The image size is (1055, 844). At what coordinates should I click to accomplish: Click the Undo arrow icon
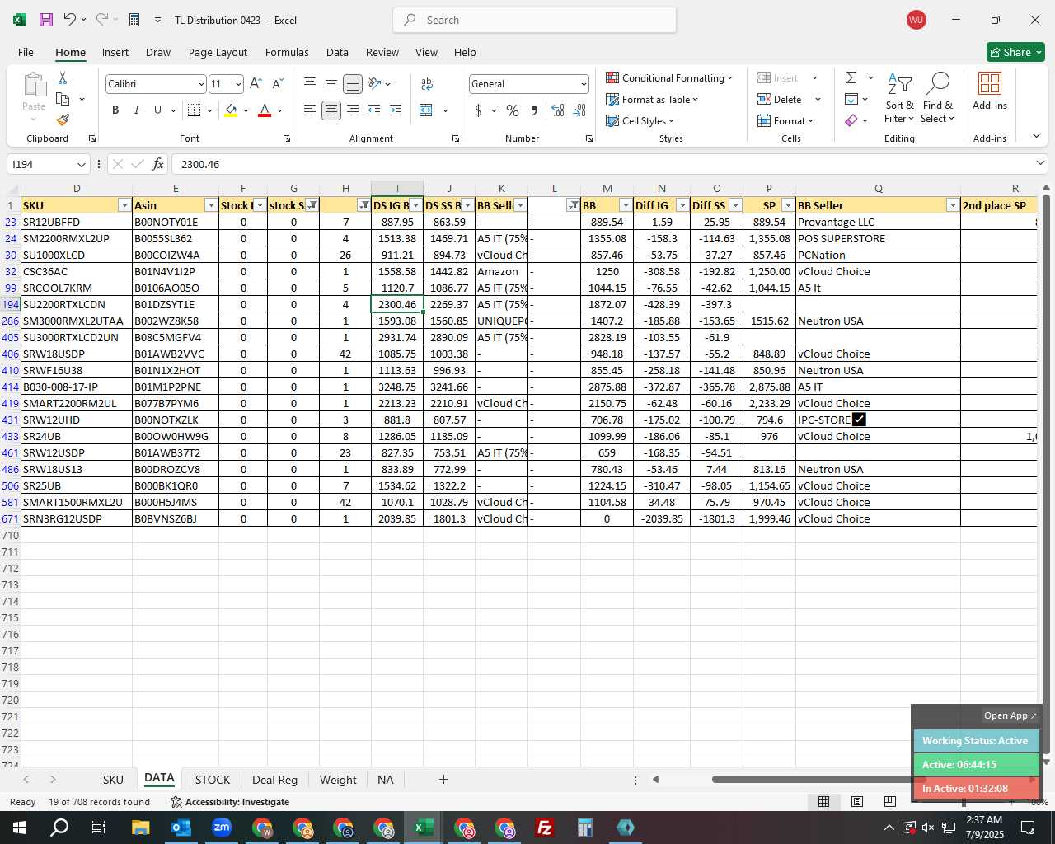click(70, 20)
